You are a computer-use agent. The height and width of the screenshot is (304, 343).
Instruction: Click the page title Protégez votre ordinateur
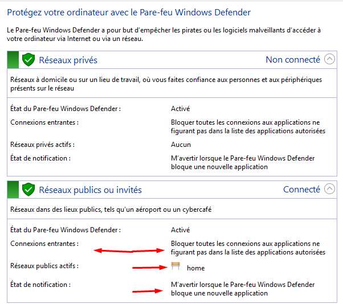point(129,13)
